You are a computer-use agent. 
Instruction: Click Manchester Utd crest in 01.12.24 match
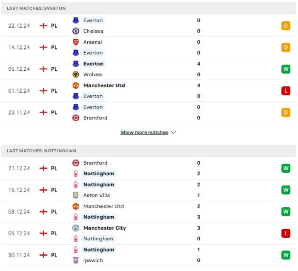76,86
